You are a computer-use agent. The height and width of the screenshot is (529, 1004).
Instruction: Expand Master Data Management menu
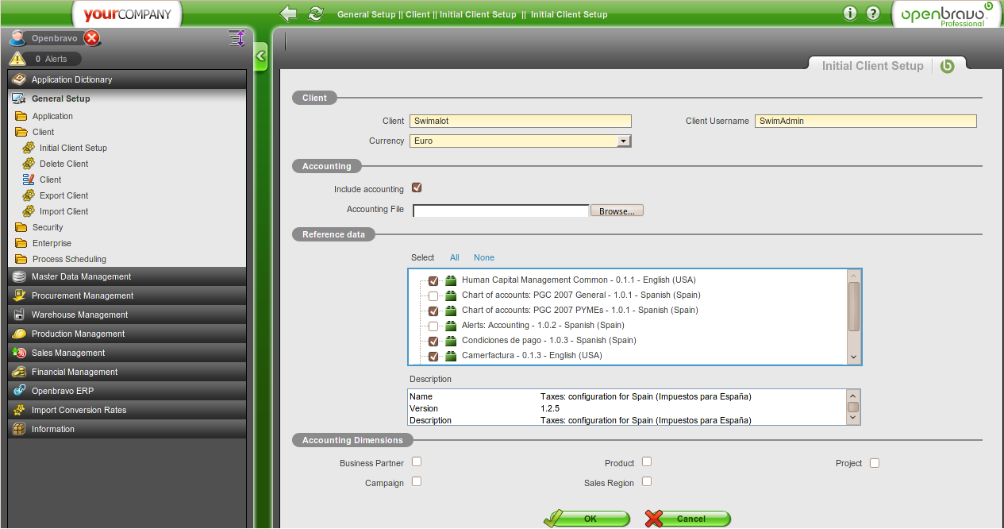click(128, 276)
